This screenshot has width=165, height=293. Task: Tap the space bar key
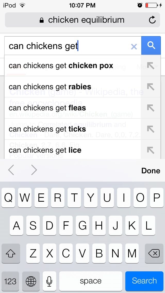coord(91,281)
